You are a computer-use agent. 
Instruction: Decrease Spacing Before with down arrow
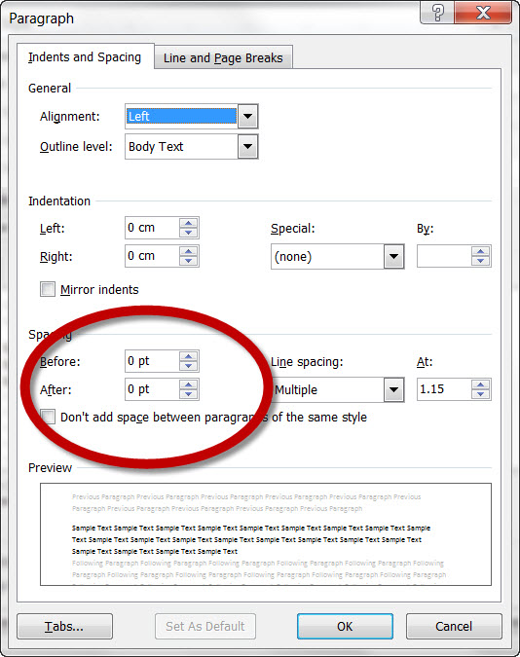pos(188,366)
